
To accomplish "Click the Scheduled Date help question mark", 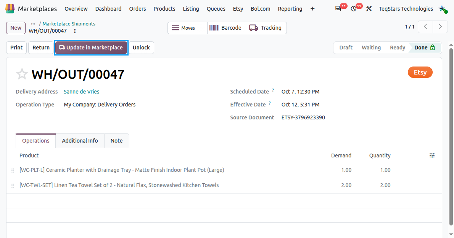I will pos(273,90).
